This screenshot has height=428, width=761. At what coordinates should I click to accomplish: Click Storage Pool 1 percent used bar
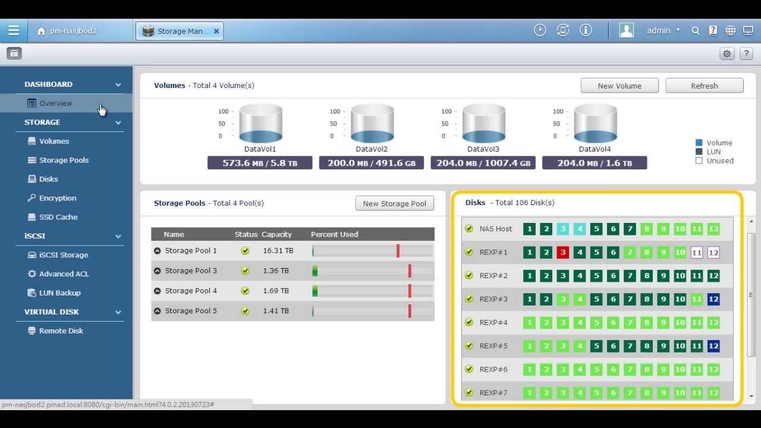tap(372, 251)
